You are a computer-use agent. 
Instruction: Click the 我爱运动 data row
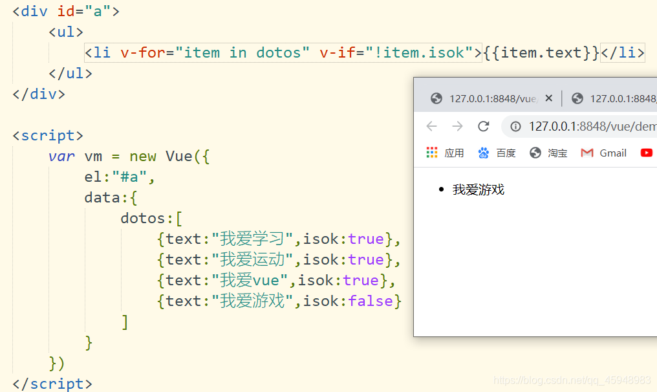pyautogui.click(x=279, y=259)
